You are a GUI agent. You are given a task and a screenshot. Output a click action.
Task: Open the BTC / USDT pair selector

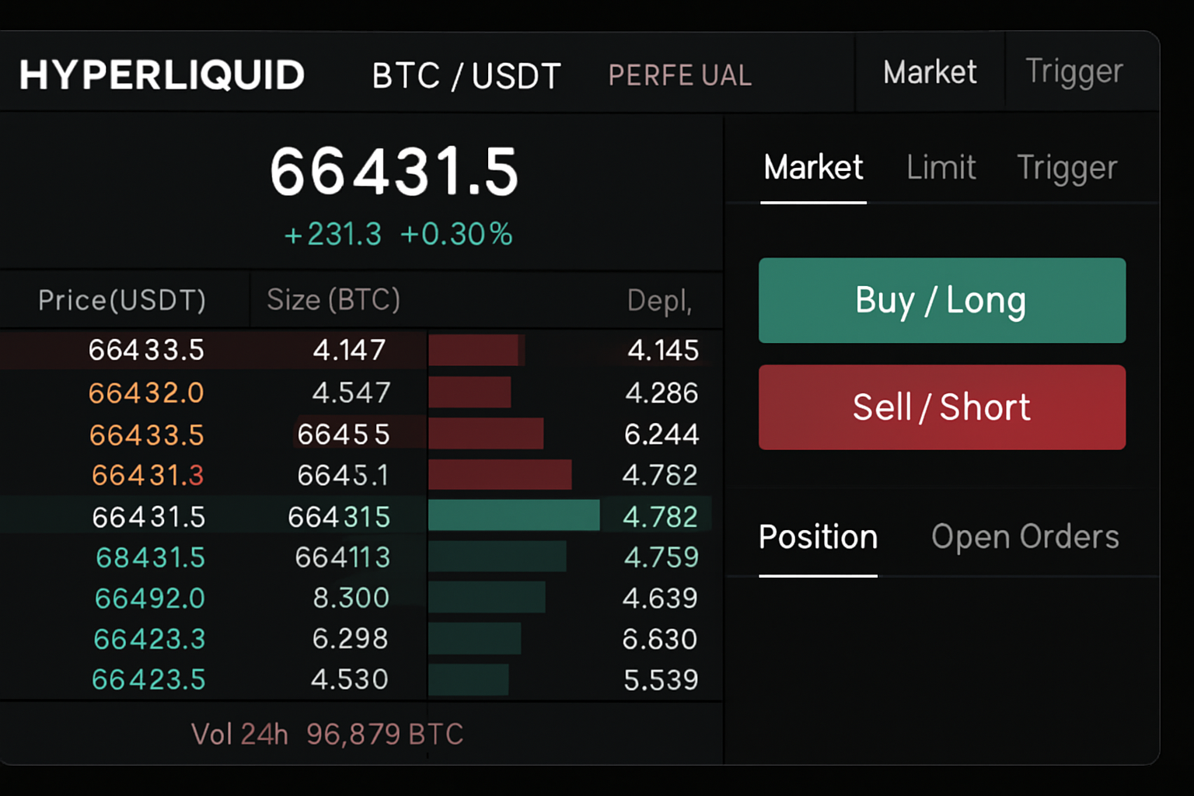click(466, 75)
